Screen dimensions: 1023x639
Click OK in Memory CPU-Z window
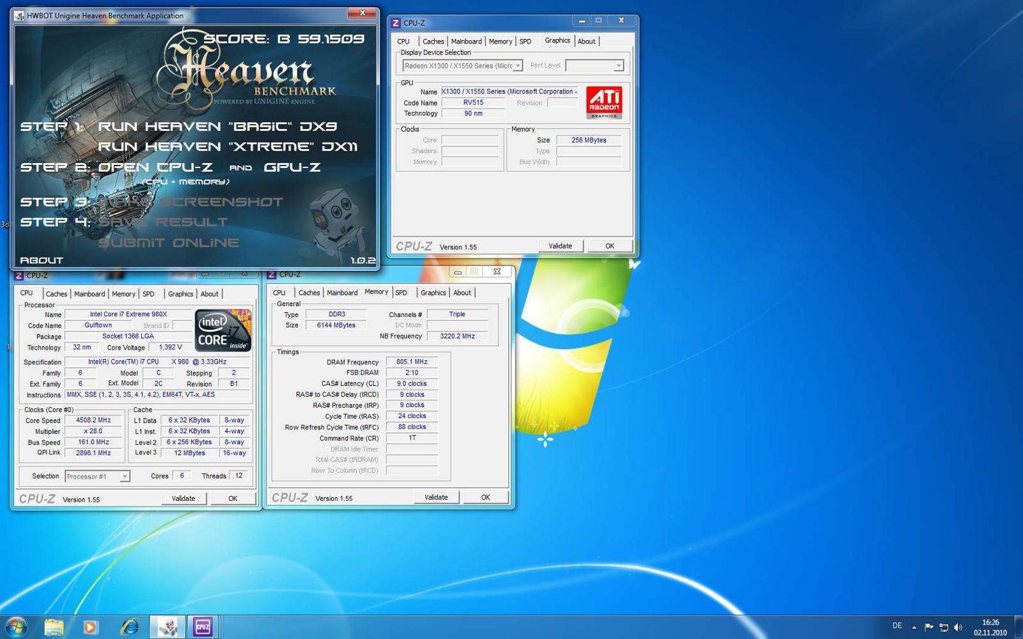pyautogui.click(x=486, y=497)
